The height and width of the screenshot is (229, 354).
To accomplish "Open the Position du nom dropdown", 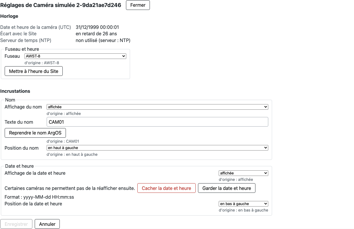I will click(x=157, y=148).
